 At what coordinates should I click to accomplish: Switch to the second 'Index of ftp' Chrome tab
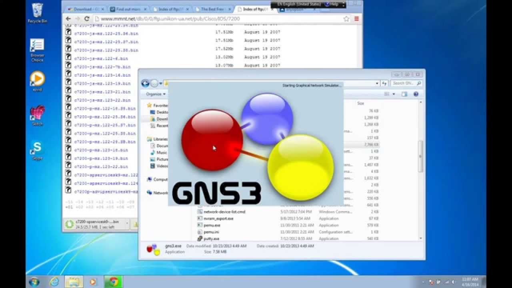pos(171,9)
